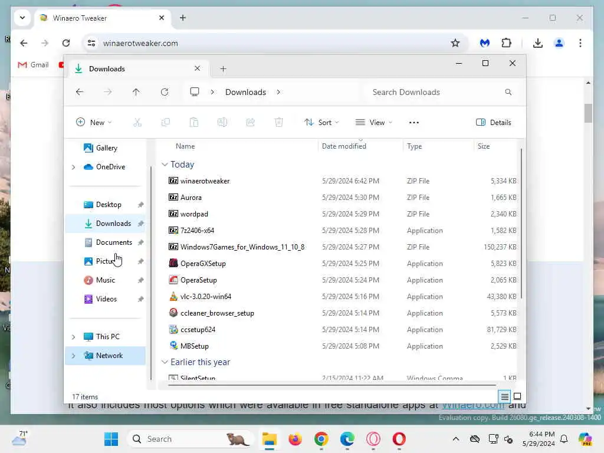Click the Cut icon in Explorer toolbar
Image resolution: width=604 pixels, height=453 pixels.
coord(137,123)
